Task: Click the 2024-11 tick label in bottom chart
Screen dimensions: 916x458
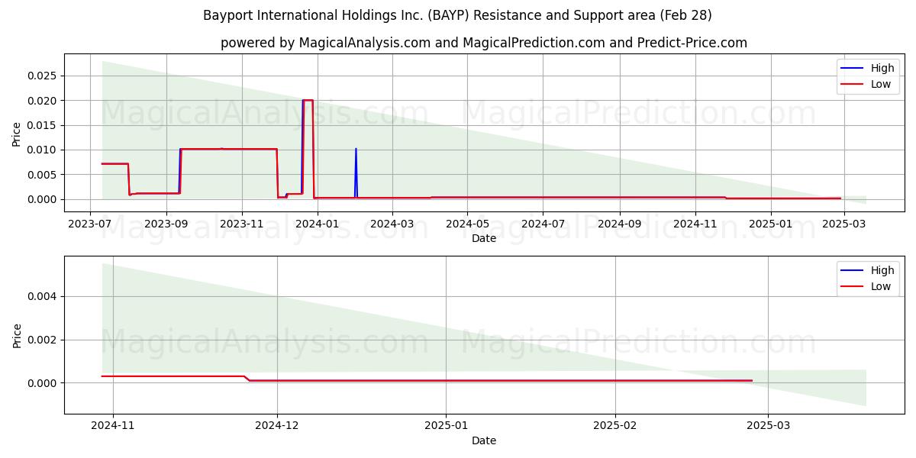Action: pyautogui.click(x=113, y=427)
